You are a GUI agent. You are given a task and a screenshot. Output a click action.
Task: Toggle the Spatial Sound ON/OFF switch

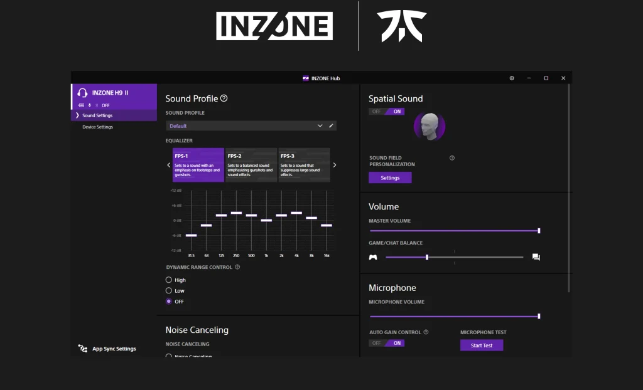coord(386,112)
